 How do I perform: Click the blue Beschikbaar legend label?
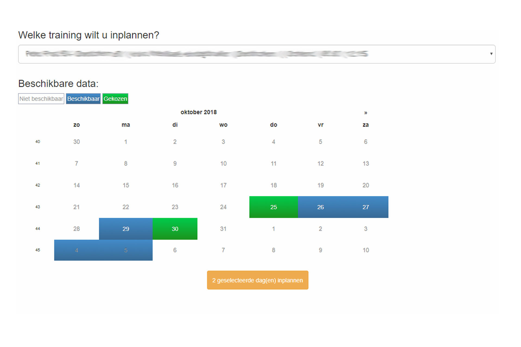pos(83,99)
